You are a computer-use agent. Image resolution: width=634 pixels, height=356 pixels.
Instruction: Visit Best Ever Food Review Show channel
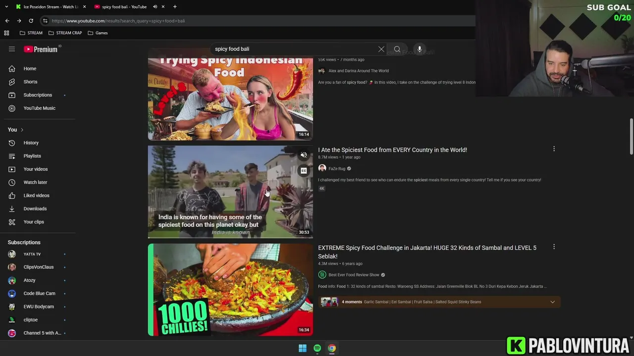click(x=354, y=275)
